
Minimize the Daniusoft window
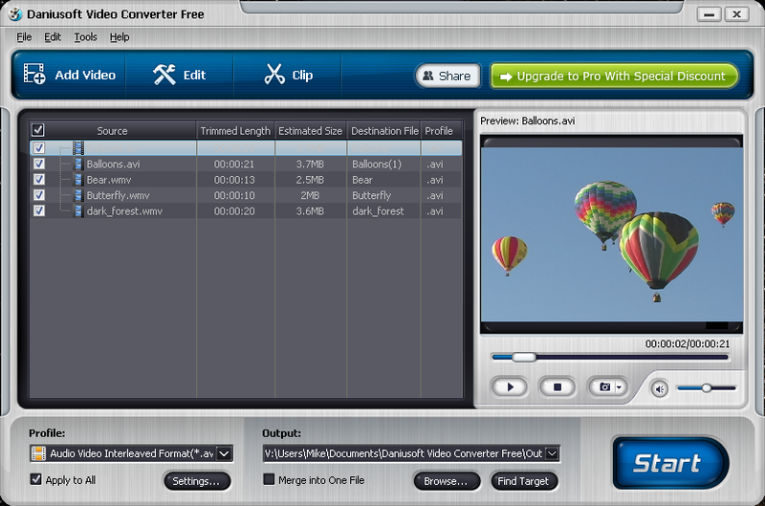tap(710, 14)
